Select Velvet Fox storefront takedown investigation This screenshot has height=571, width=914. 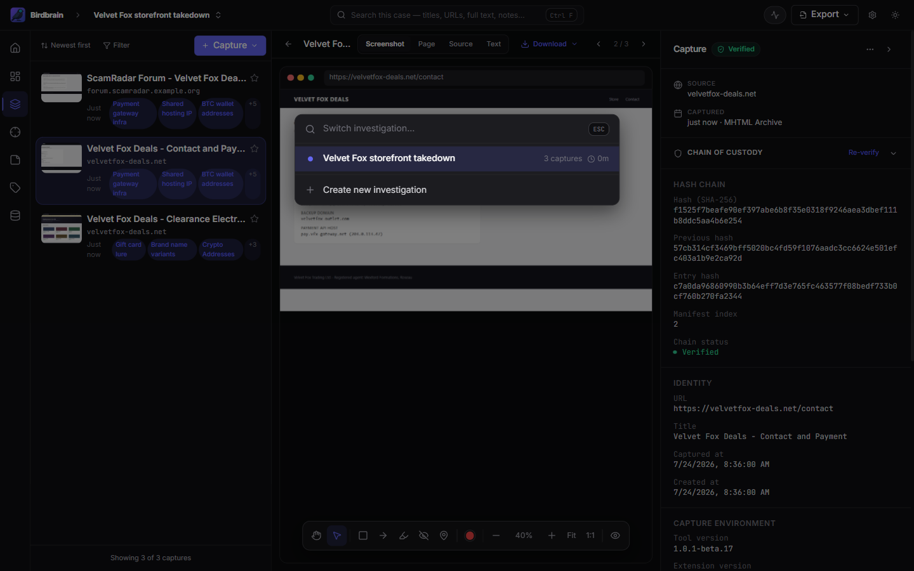pyautogui.click(x=457, y=159)
